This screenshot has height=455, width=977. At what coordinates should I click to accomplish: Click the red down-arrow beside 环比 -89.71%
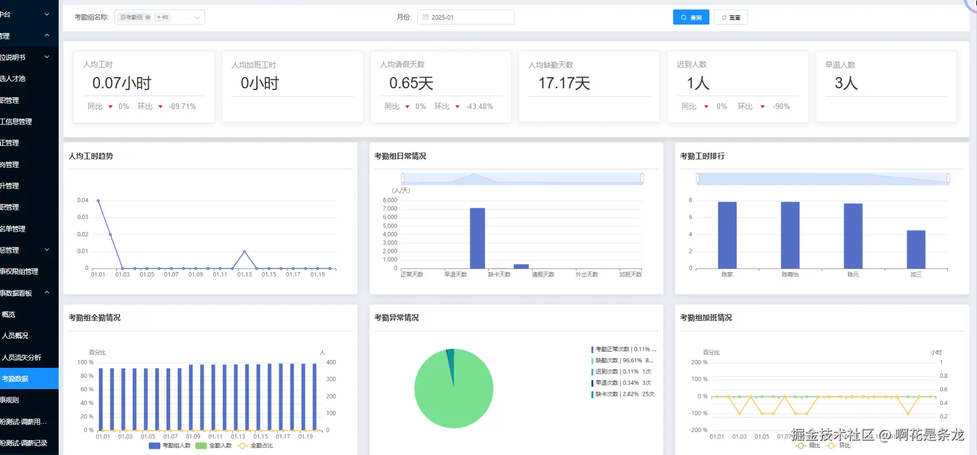click(x=160, y=107)
